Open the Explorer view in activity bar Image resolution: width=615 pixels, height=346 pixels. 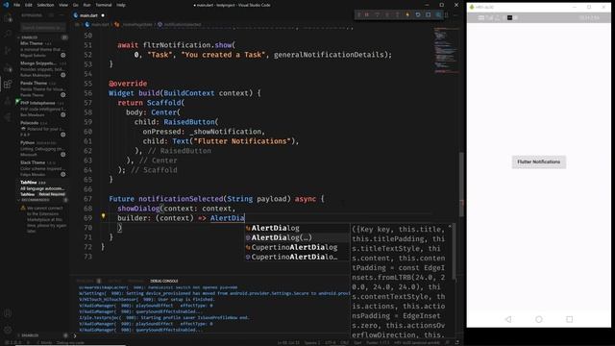pyautogui.click(x=8, y=18)
